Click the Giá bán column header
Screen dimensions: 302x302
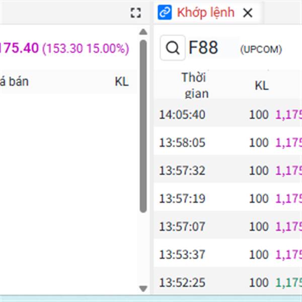click(x=14, y=82)
